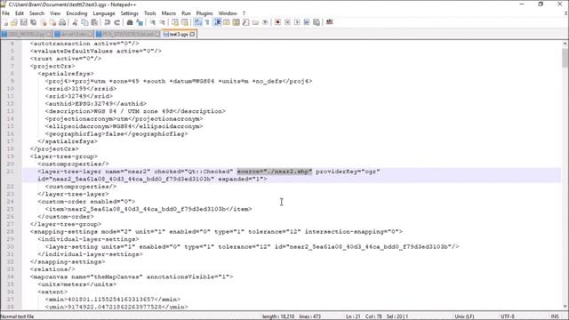569x320 pixels.
Task: Print the document via the Print icon
Action: tap(62, 22)
